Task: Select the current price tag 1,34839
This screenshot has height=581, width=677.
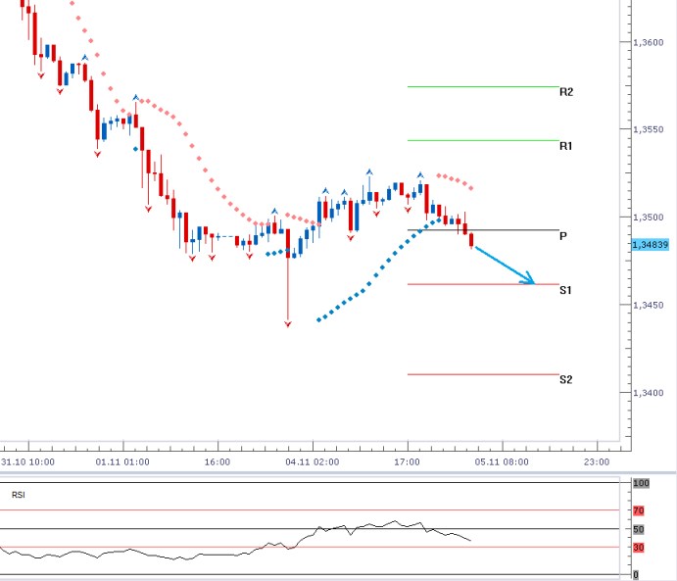Action: pos(651,245)
